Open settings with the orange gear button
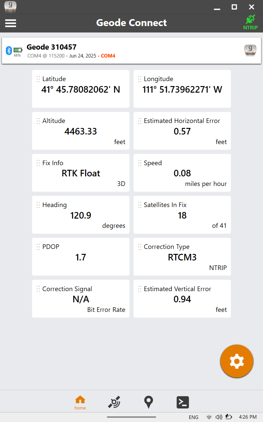 (237, 361)
